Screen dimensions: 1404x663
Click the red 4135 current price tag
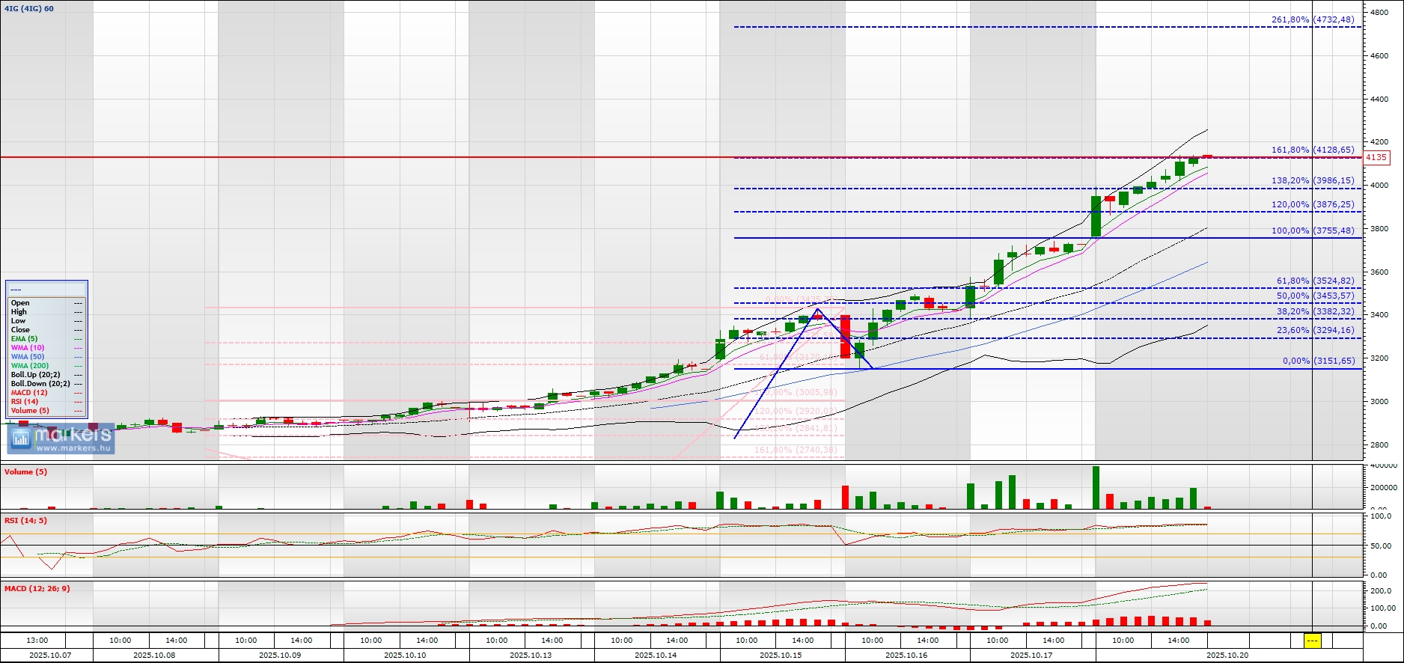click(x=1376, y=158)
